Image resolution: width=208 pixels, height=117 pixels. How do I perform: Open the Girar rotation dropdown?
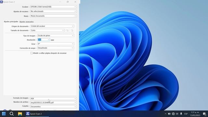tap(56, 44)
